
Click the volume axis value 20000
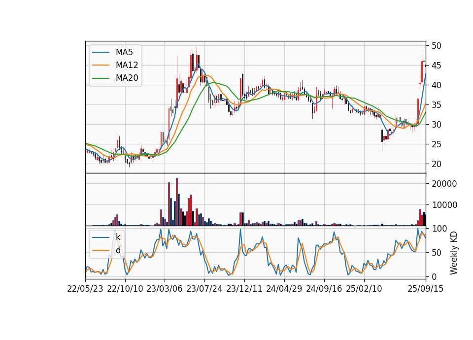pos(444,184)
